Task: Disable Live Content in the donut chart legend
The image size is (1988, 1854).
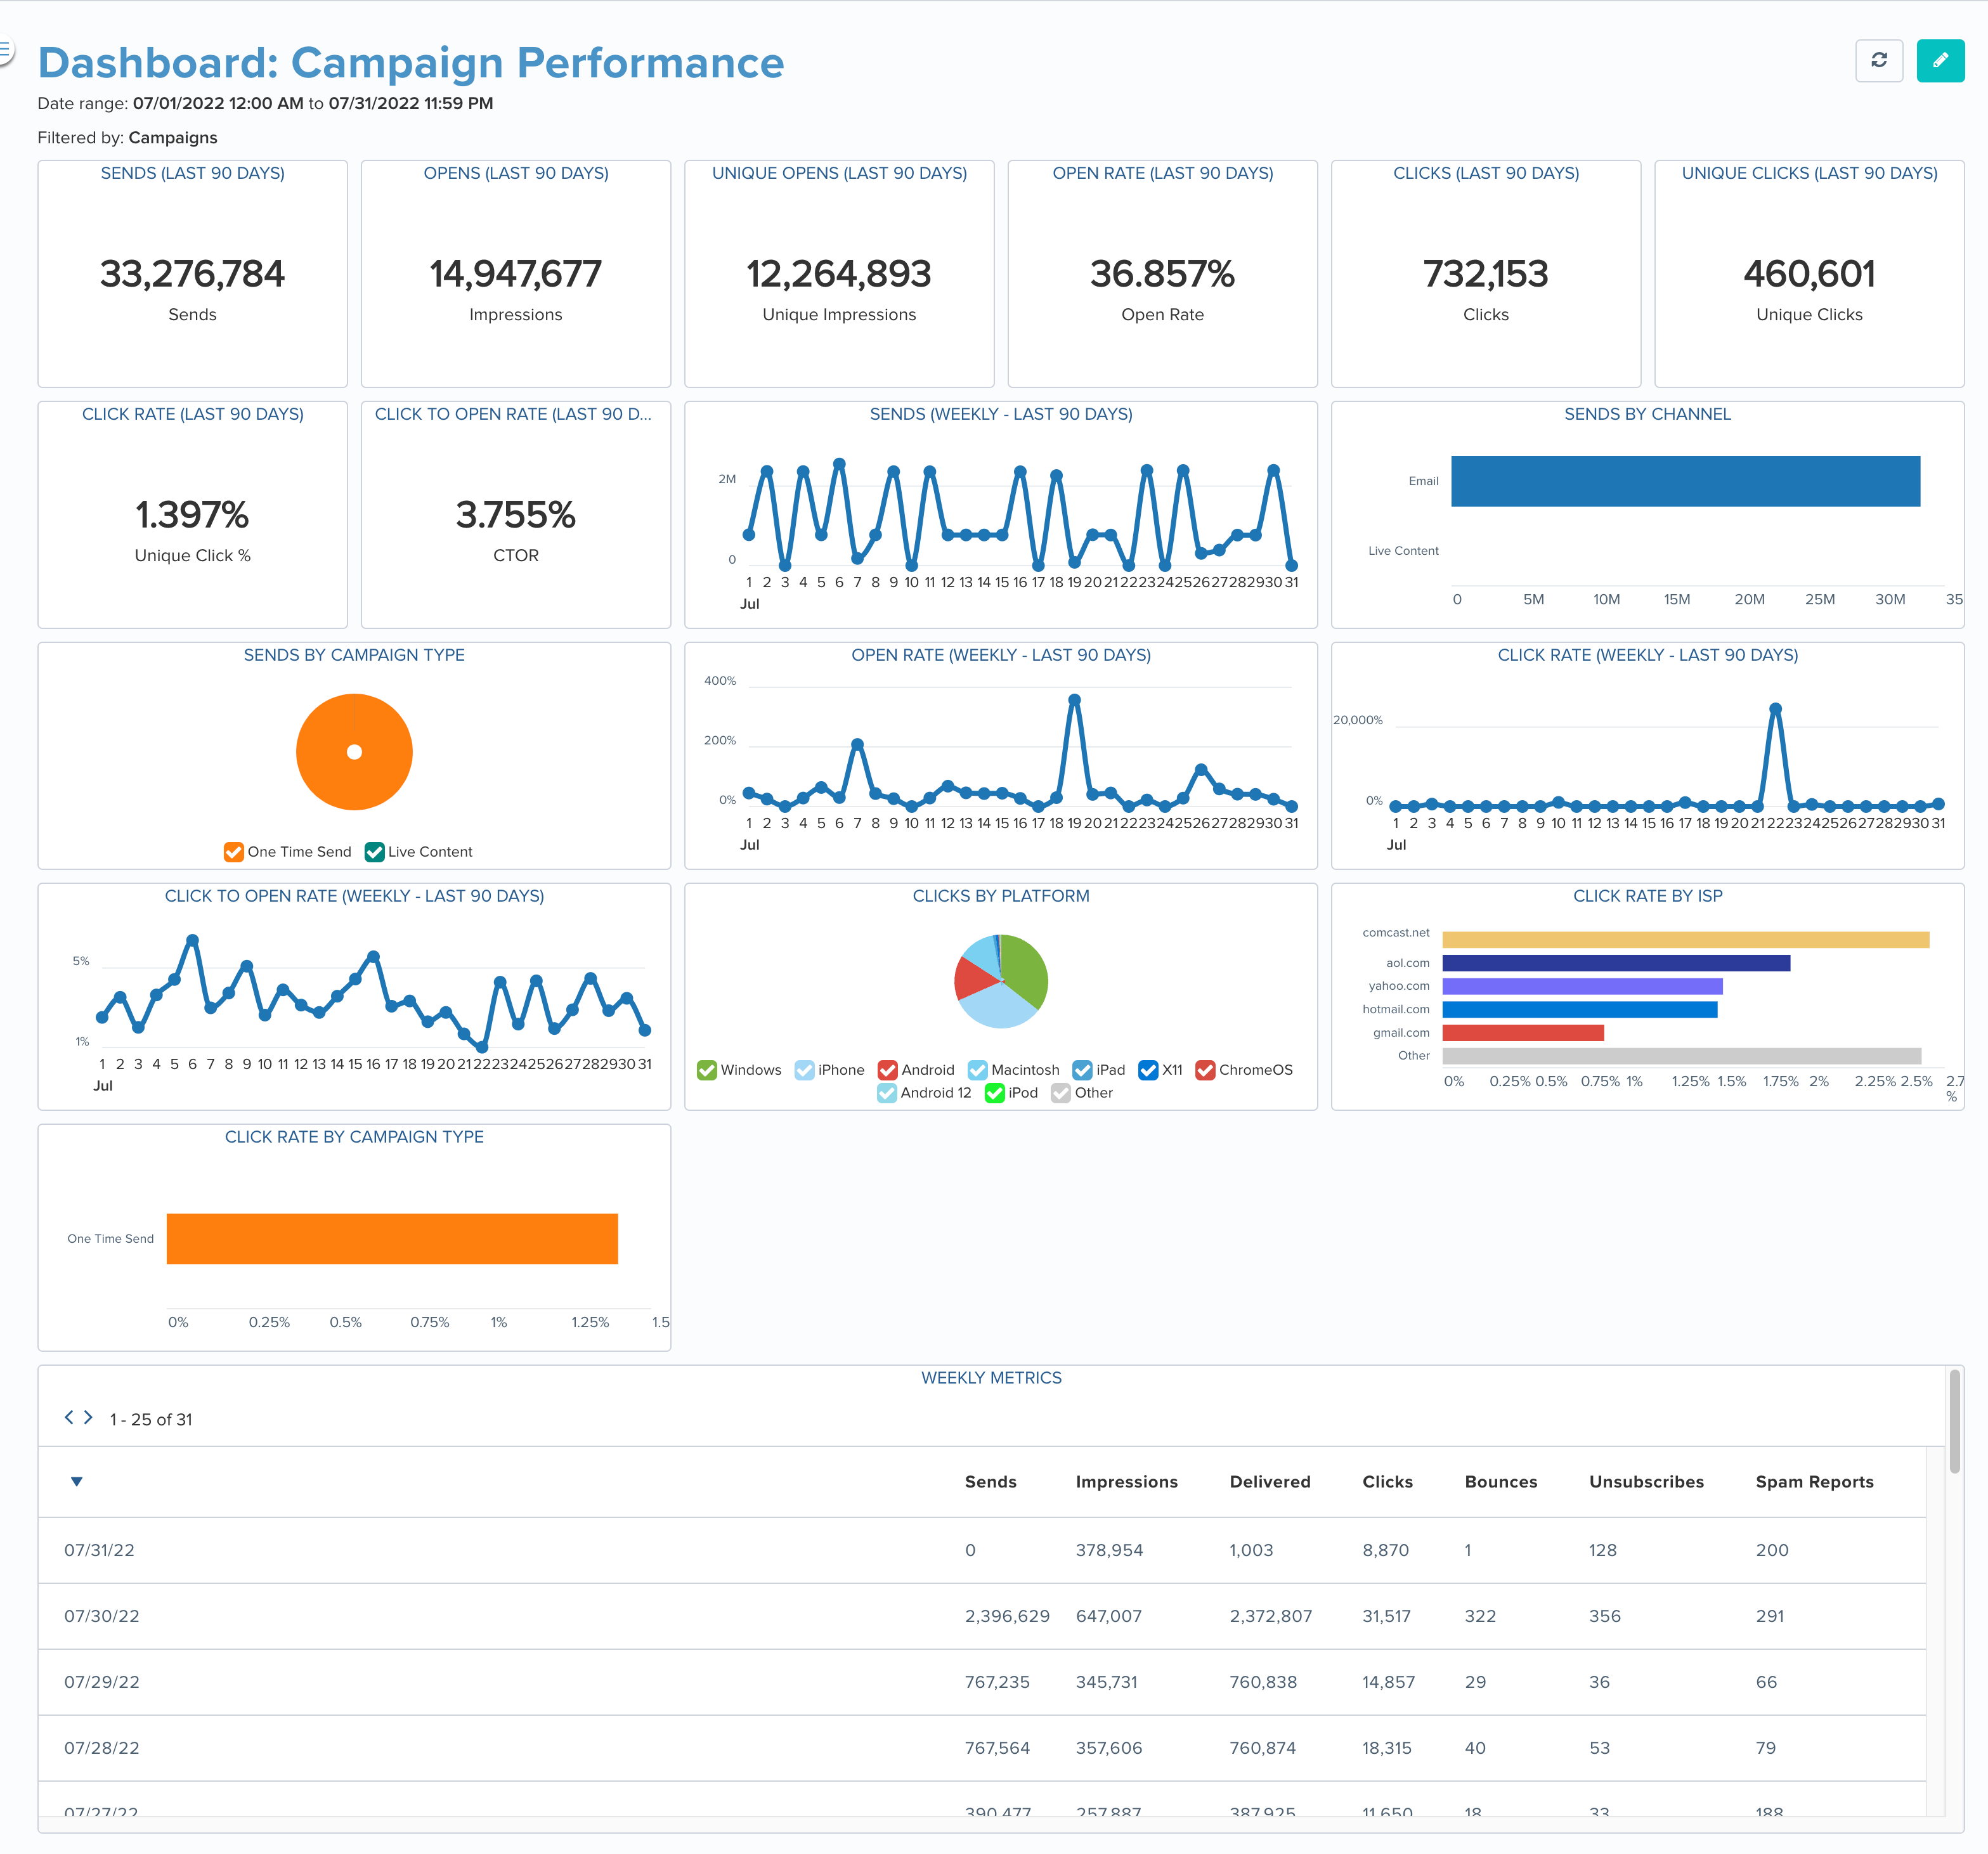Action: click(x=375, y=851)
